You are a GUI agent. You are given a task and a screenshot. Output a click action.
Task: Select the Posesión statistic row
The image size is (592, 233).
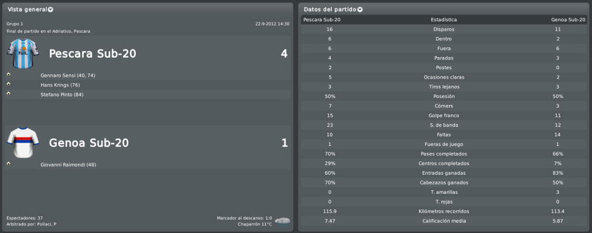[x=443, y=96]
